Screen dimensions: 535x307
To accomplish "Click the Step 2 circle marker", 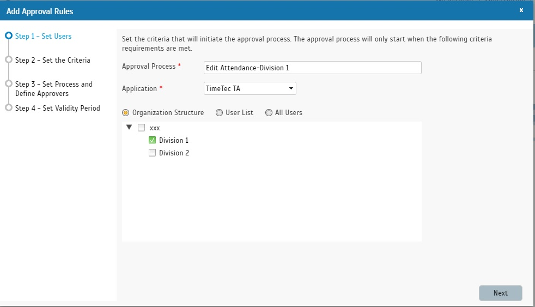I will (x=8, y=60).
